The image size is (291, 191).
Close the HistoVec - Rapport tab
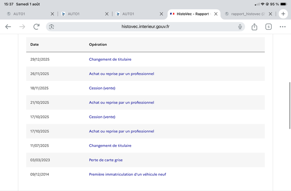pyautogui.click(x=216, y=14)
